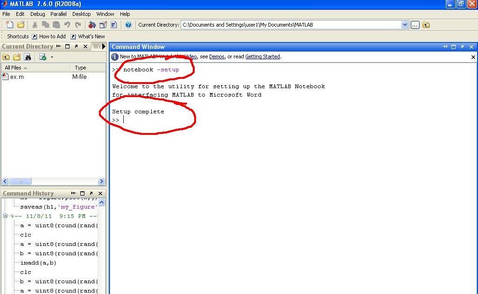This screenshot has width=478, height=294.
Task: Click the Undo arrow icon
Action: pos(67,25)
